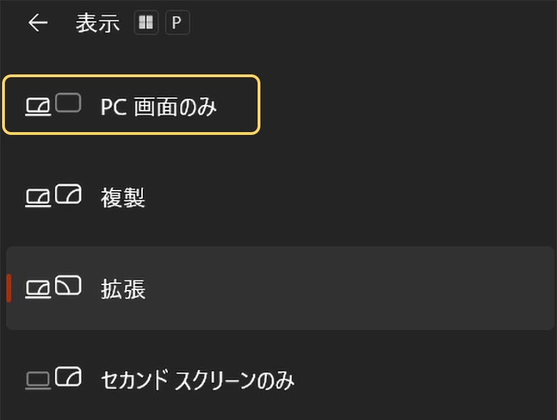Click the 表示 panel heading

click(97, 23)
